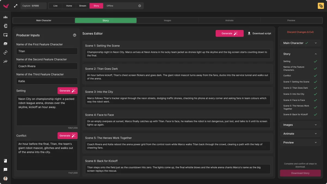327x184 pixels.
Task: Click the First Feature Character field with Titan
Action: pyautogui.click(x=47, y=51)
